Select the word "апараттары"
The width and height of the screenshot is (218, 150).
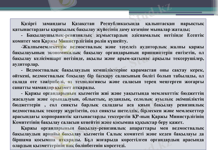[143, 128]
